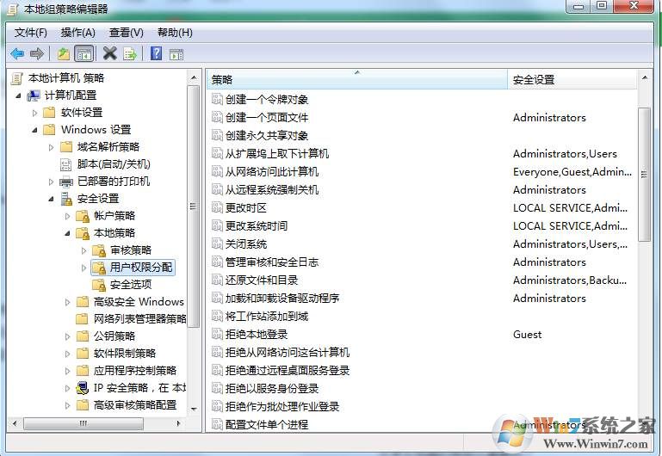Image resolution: width=662 pixels, height=456 pixels.
Task: Select policy 从远程系统强制关机
Action: click(272, 190)
